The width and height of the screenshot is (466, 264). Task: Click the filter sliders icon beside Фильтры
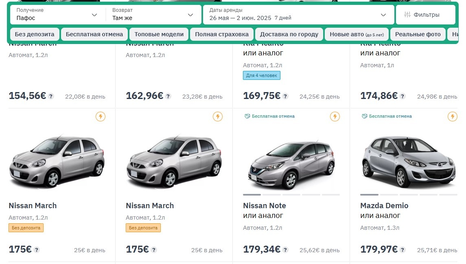tap(407, 14)
